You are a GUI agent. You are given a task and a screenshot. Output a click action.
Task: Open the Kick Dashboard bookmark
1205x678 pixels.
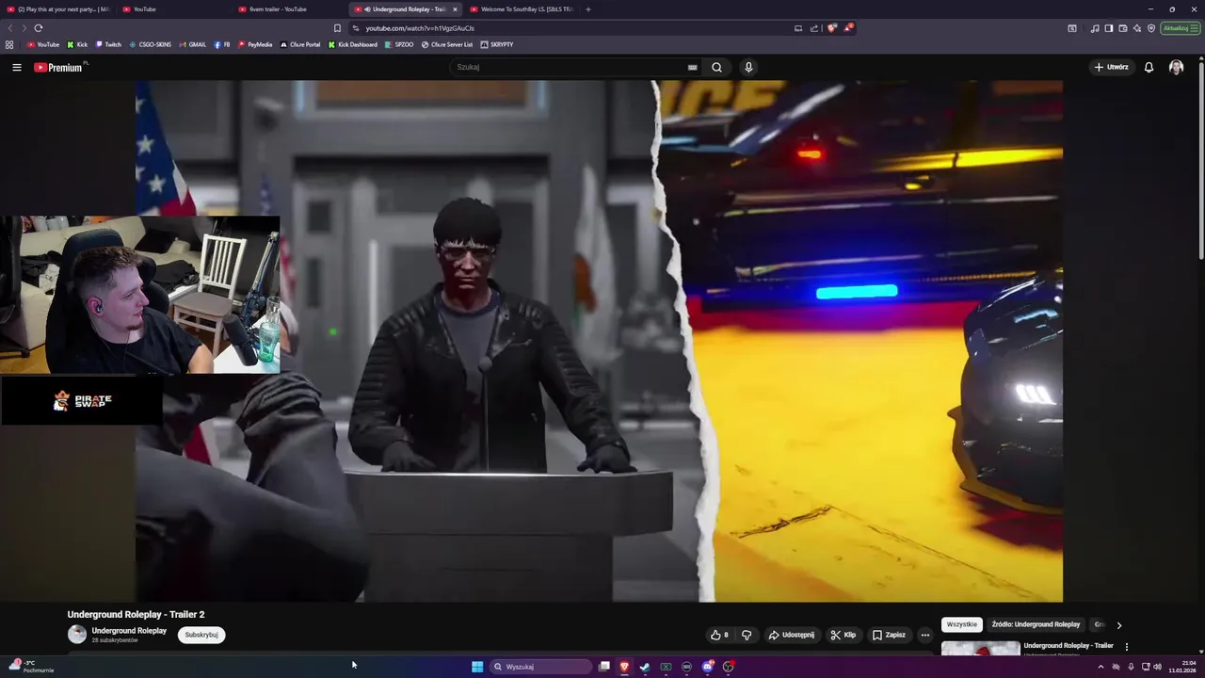353,44
